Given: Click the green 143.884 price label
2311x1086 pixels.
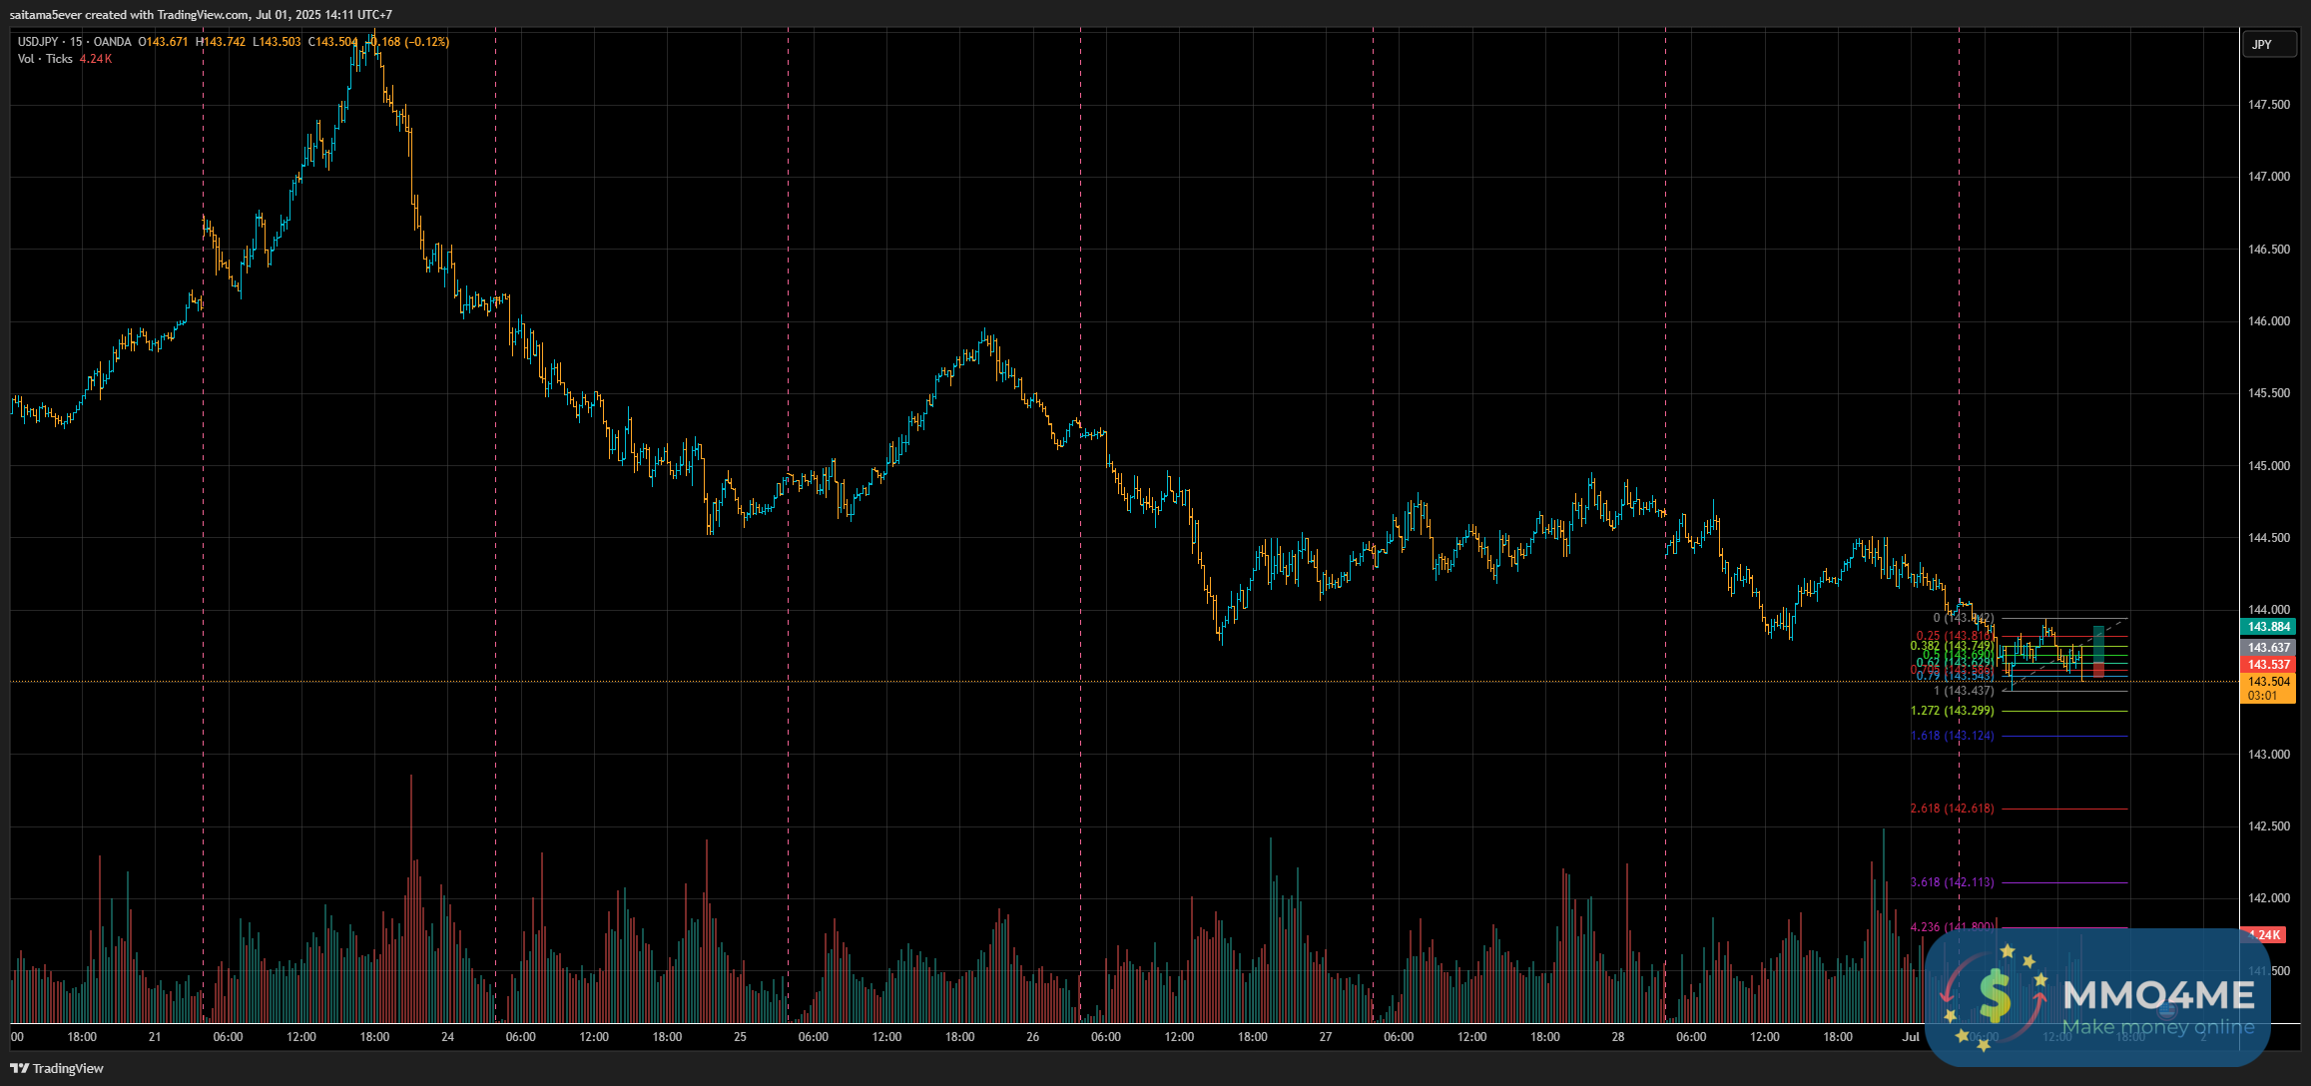Looking at the screenshot, I should 2268,627.
